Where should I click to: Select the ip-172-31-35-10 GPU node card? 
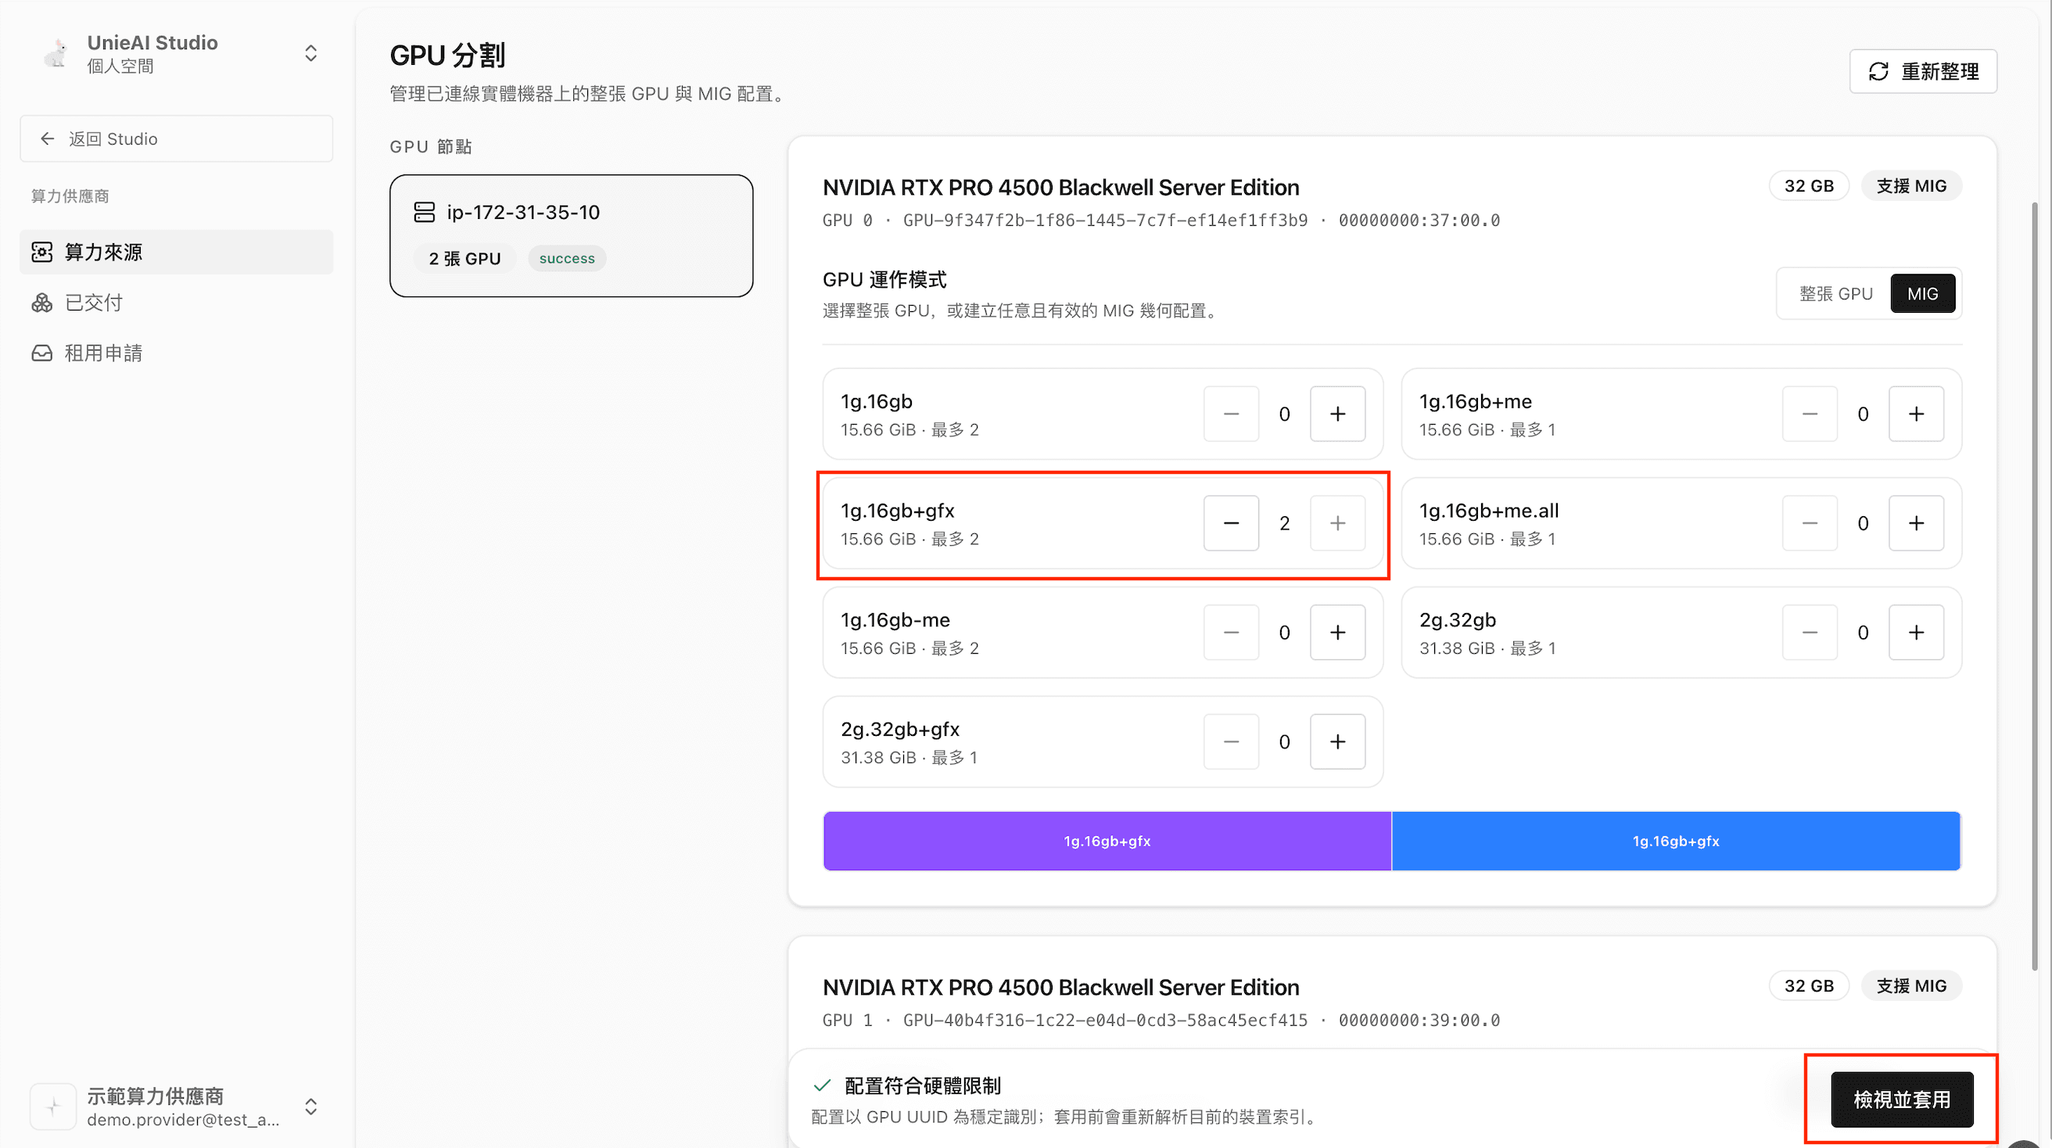[x=571, y=236]
